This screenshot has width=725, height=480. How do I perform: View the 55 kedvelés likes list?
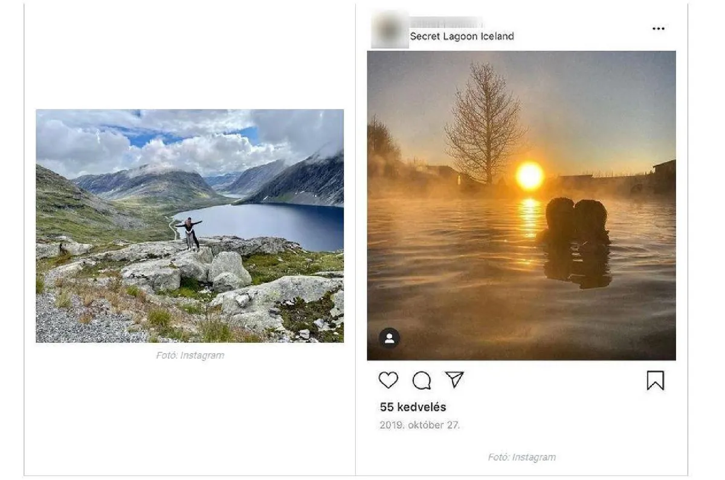413,407
